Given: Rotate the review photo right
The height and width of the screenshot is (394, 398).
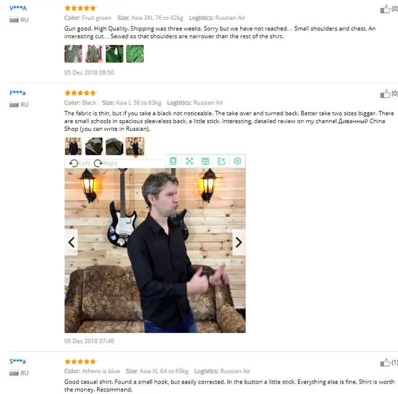Looking at the screenshot, I should point(105,163).
